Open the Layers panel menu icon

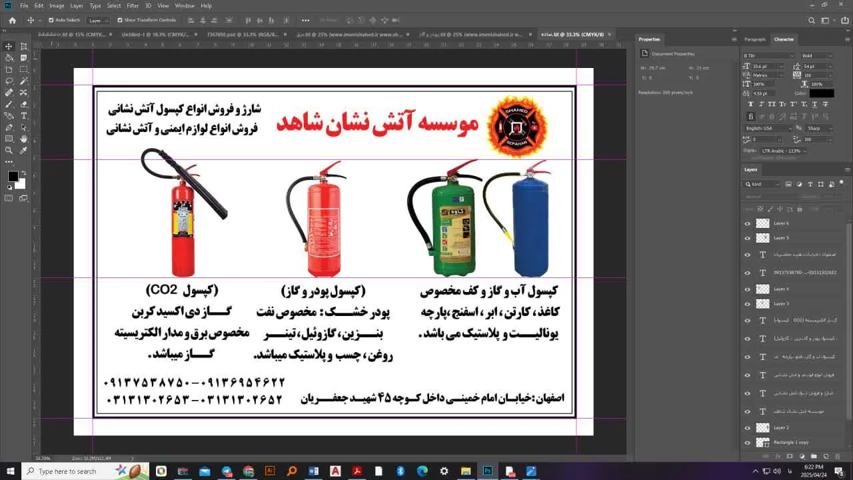(847, 169)
